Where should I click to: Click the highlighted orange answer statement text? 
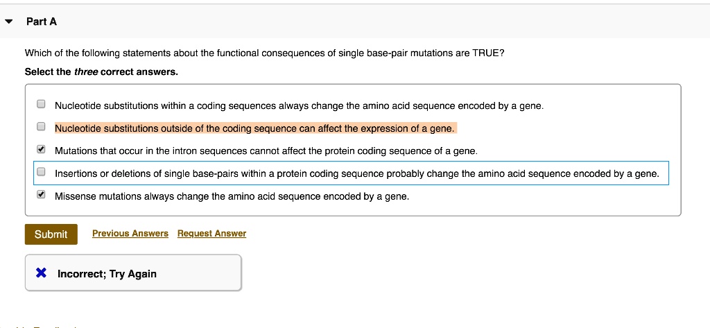[x=254, y=128]
